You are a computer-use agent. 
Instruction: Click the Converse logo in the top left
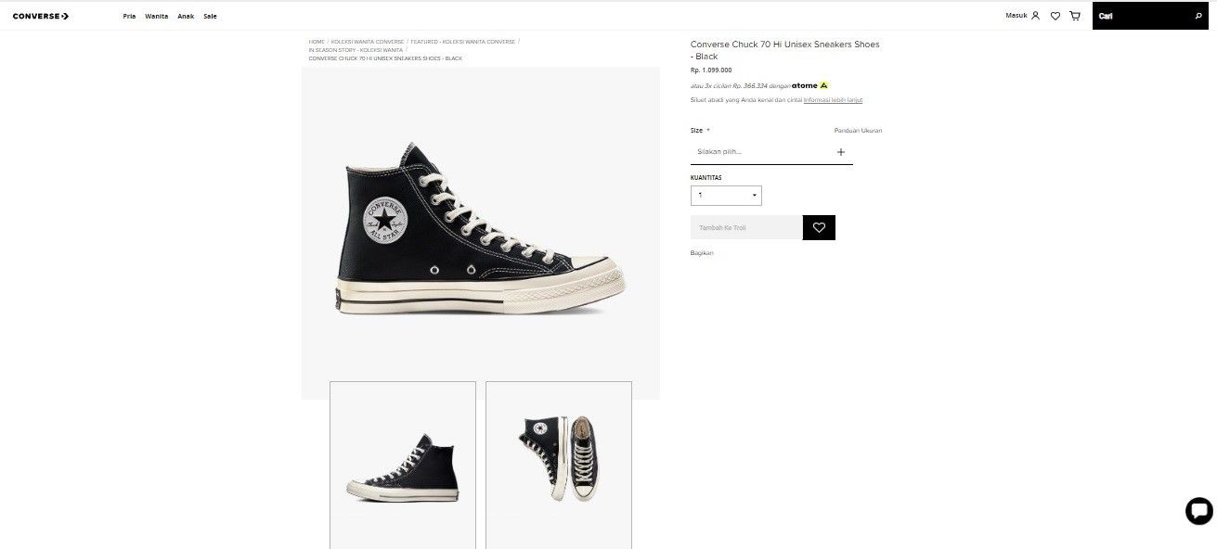(40, 15)
